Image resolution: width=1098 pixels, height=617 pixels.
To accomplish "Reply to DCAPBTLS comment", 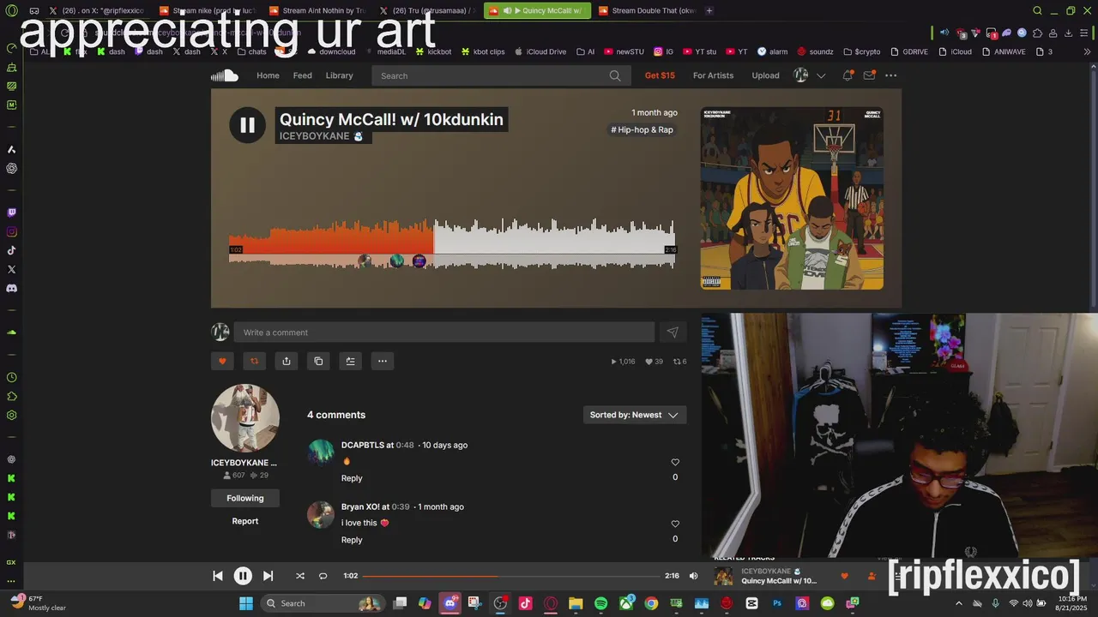I will point(352,478).
